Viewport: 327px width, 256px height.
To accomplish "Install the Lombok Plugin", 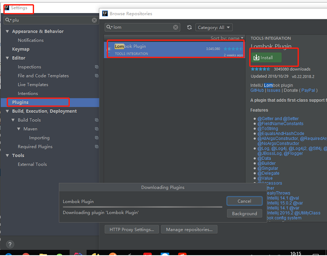I will tap(266, 58).
